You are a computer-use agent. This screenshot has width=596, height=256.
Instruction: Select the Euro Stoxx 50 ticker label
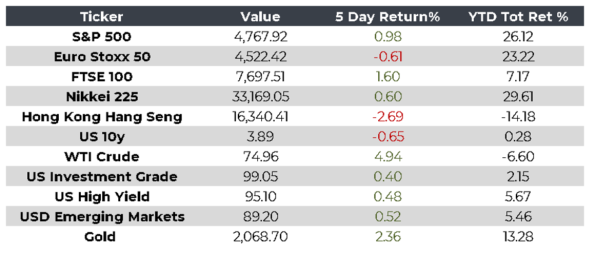(x=102, y=57)
